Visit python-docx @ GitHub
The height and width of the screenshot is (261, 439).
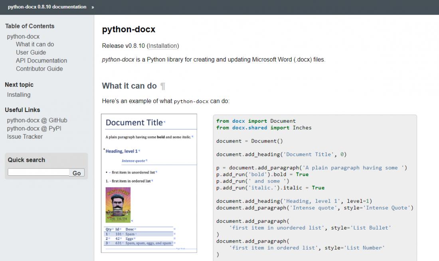click(37, 120)
